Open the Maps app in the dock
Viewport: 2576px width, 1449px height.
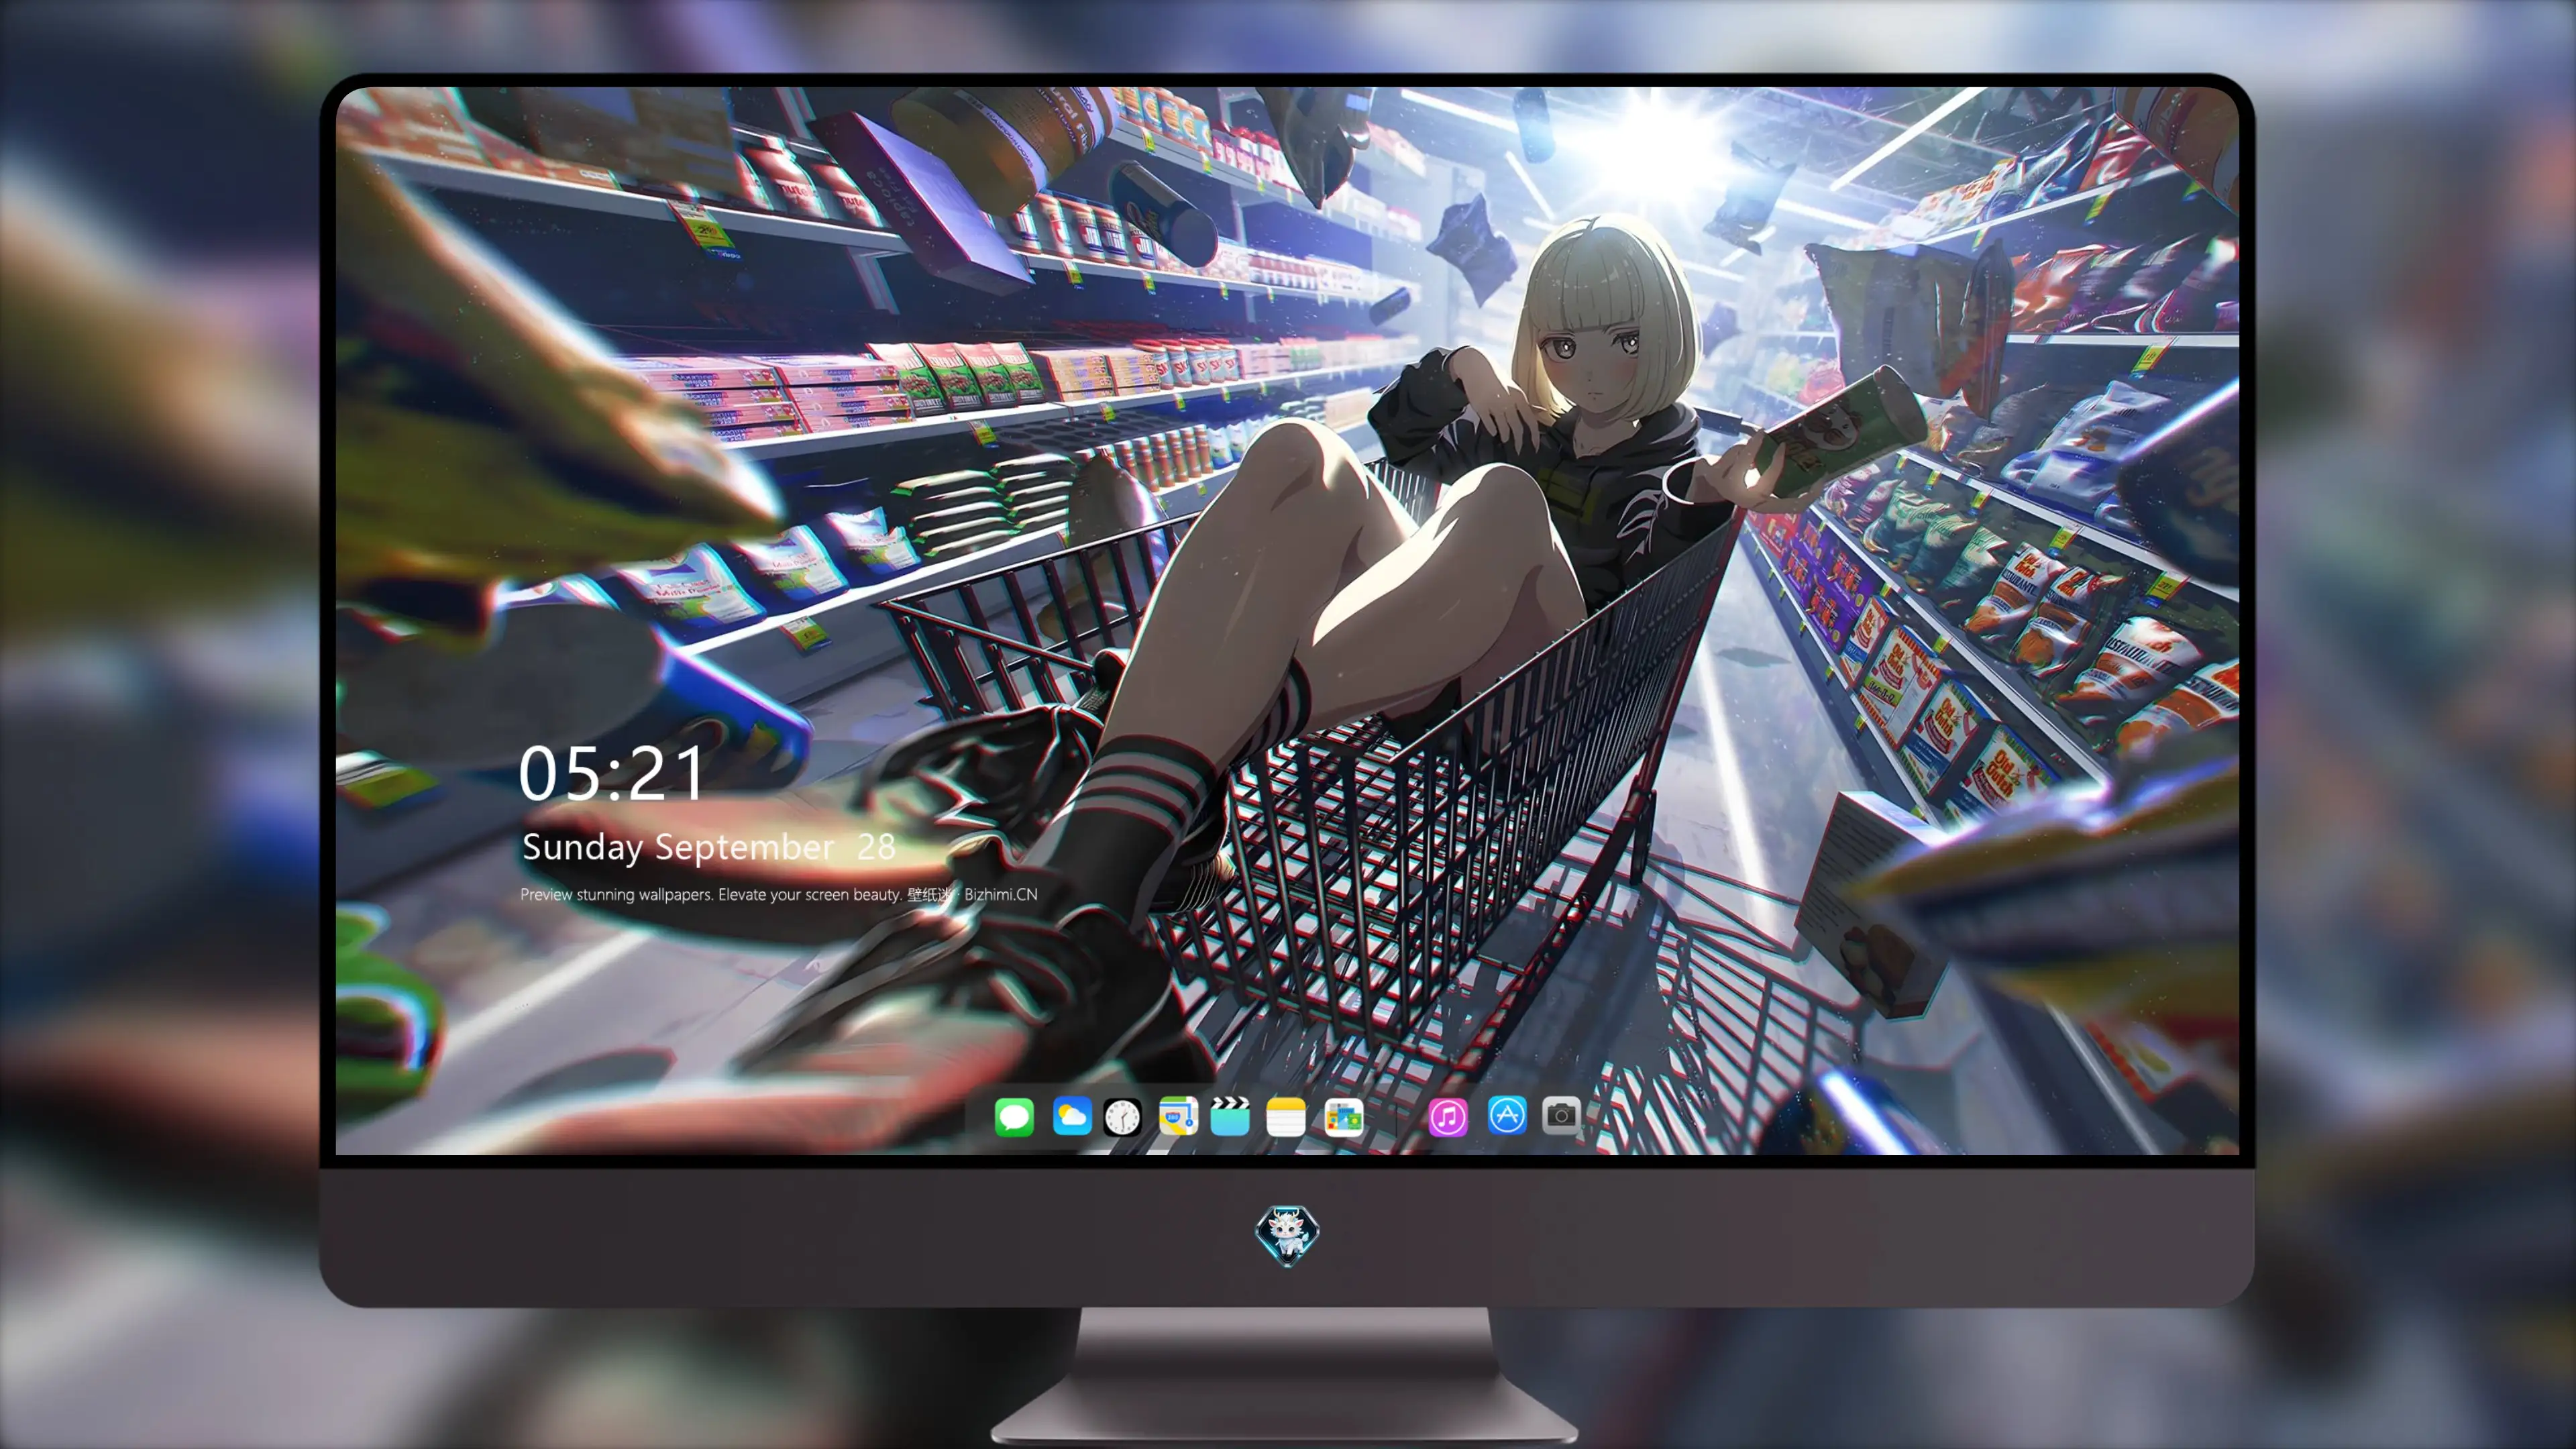coord(1178,1116)
